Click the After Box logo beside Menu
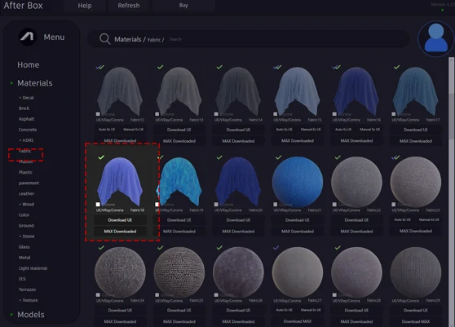This screenshot has width=455, height=327. [x=27, y=37]
